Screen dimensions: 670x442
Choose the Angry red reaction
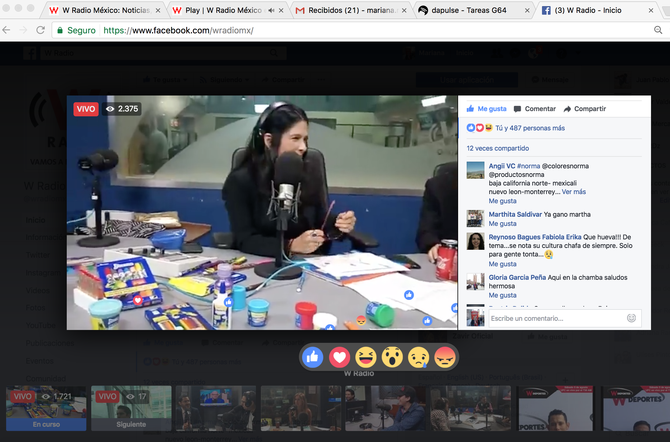[x=445, y=357]
